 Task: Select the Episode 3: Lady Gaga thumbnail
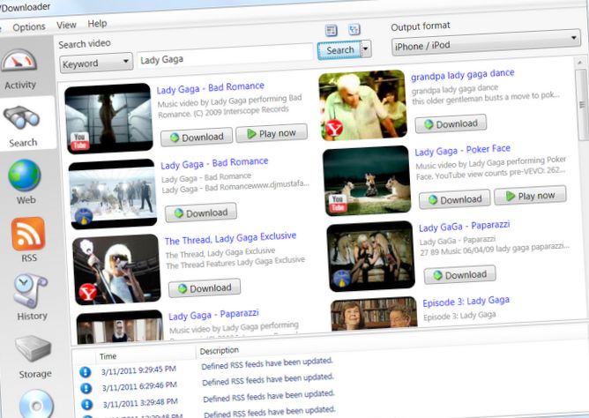[374, 314]
